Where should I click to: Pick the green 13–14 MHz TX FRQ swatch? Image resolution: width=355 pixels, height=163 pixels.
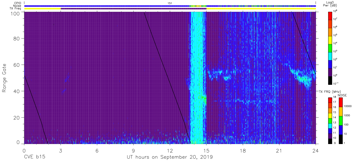(330, 120)
